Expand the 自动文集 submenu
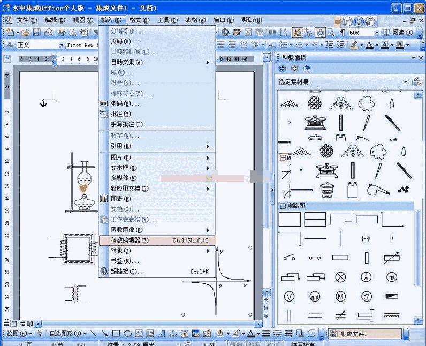This screenshot has width=426, height=346. pyautogui.click(x=157, y=62)
